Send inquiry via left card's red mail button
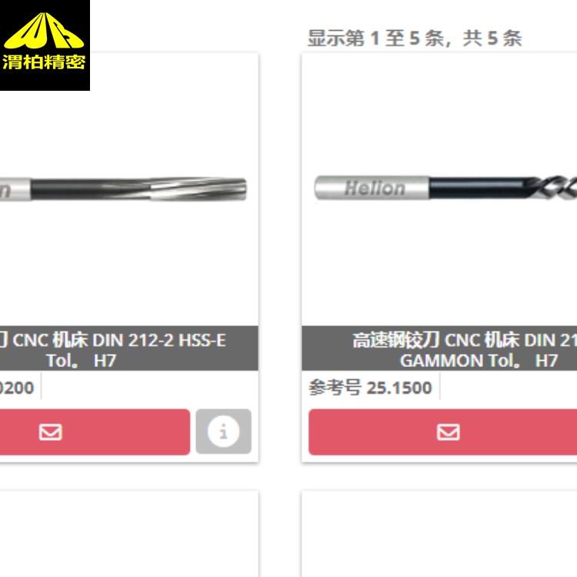 95,432
